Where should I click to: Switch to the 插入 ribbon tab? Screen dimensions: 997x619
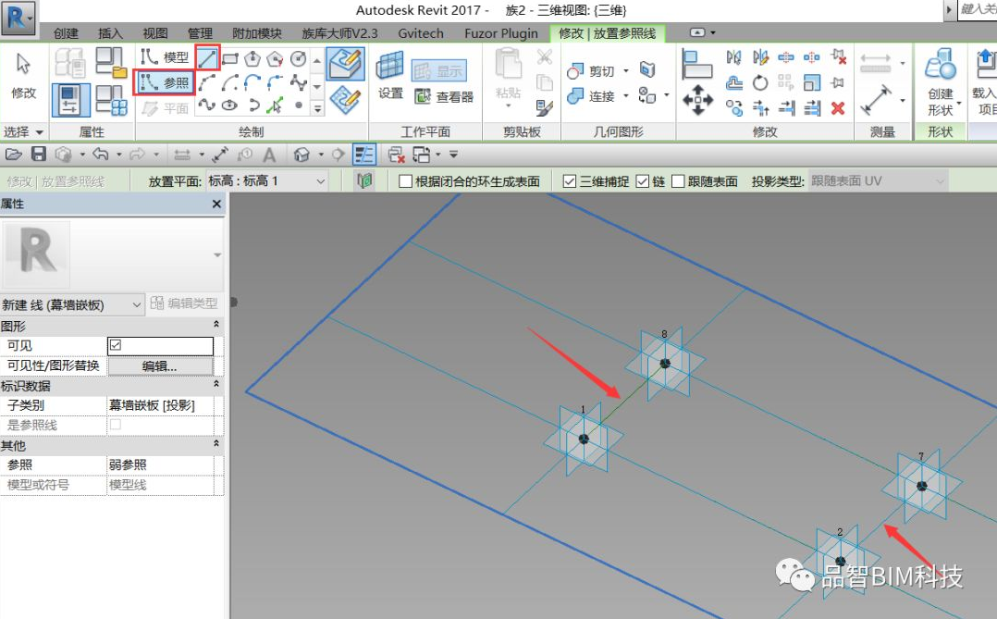pos(110,33)
